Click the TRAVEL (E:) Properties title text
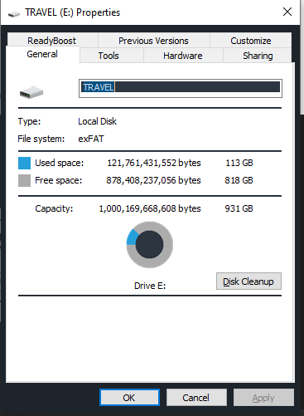The width and height of the screenshot is (304, 416). 73,12
